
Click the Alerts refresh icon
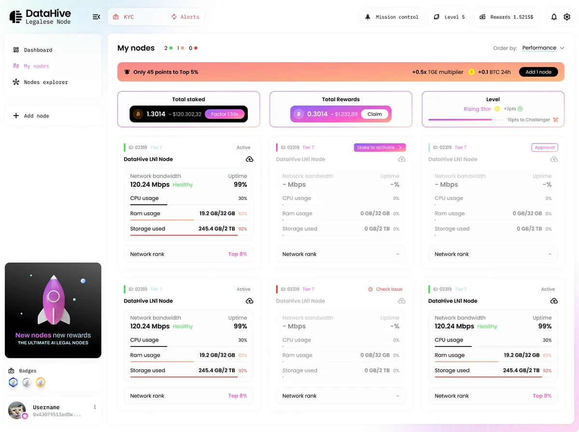174,17
